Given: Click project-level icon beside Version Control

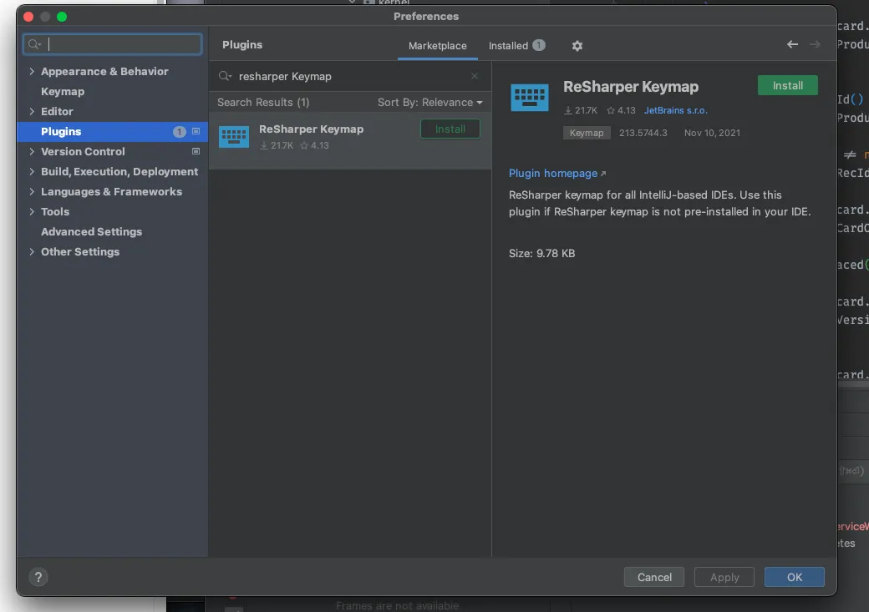Looking at the screenshot, I should (x=196, y=151).
